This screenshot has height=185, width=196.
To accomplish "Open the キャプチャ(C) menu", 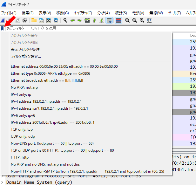I will (83, 13).
